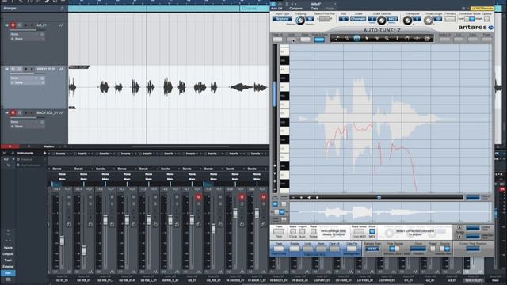The height and width of the screenshot is (285, 507).
Task: Click the Snap to Note button
Action: point(319,40)
